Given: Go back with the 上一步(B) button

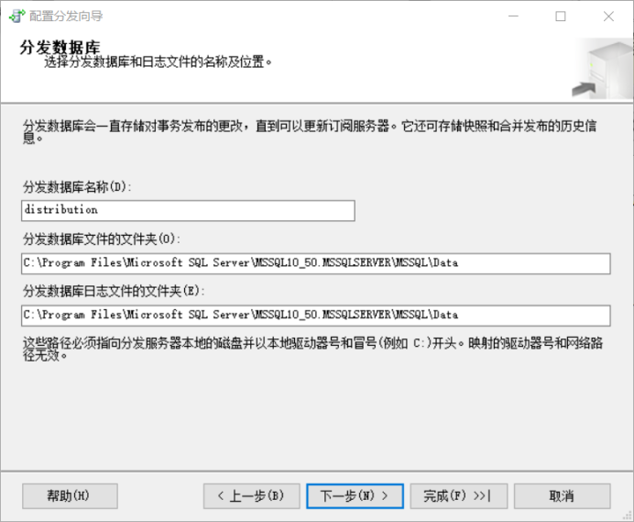Looking at the screenshot, I should (x=251, y=496).
